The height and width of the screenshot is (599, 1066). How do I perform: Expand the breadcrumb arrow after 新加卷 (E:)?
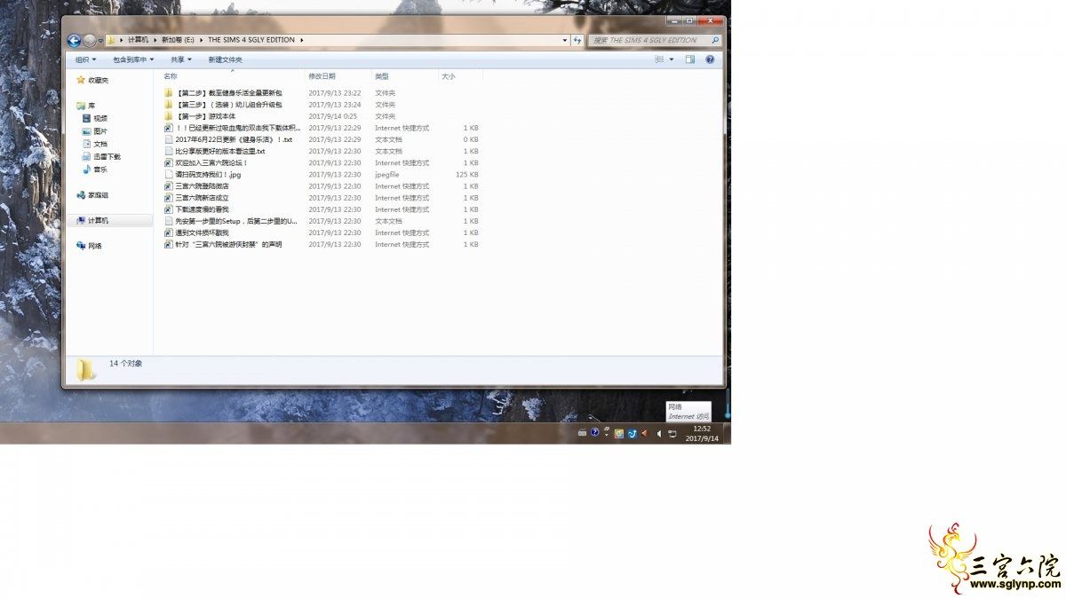[x=203, y=40]
